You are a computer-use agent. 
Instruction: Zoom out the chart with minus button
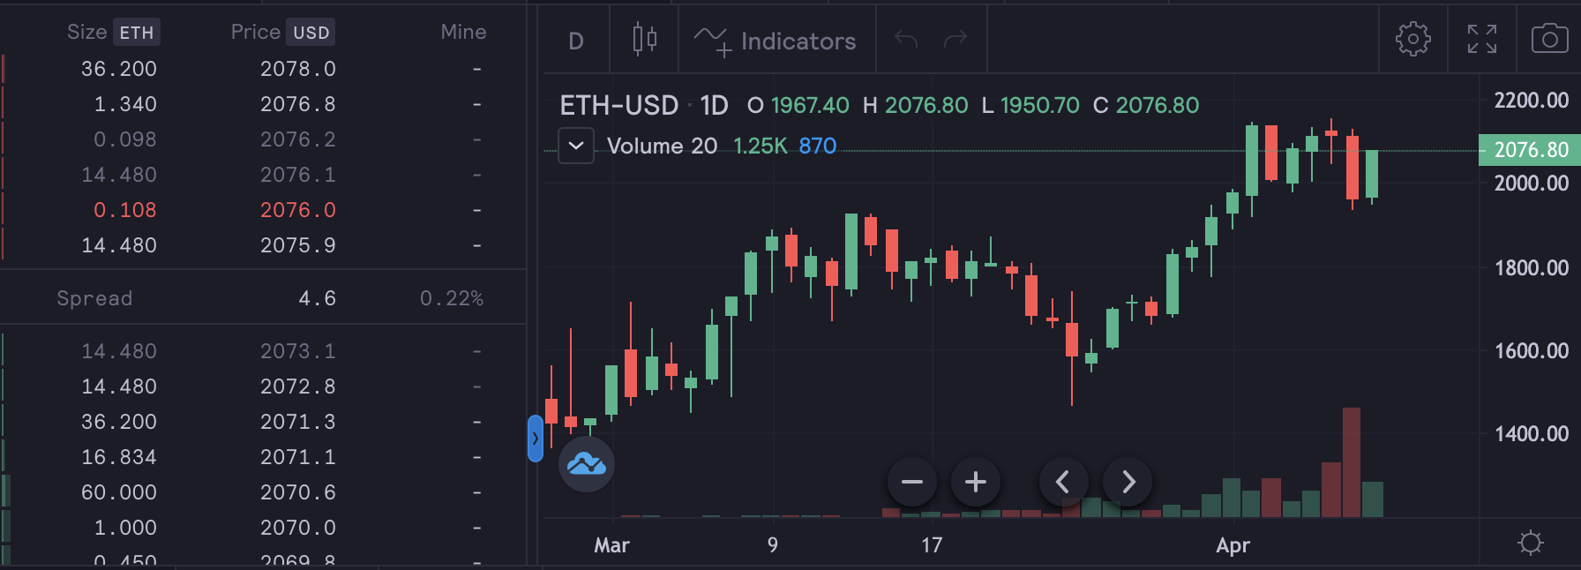coord(912,482)
